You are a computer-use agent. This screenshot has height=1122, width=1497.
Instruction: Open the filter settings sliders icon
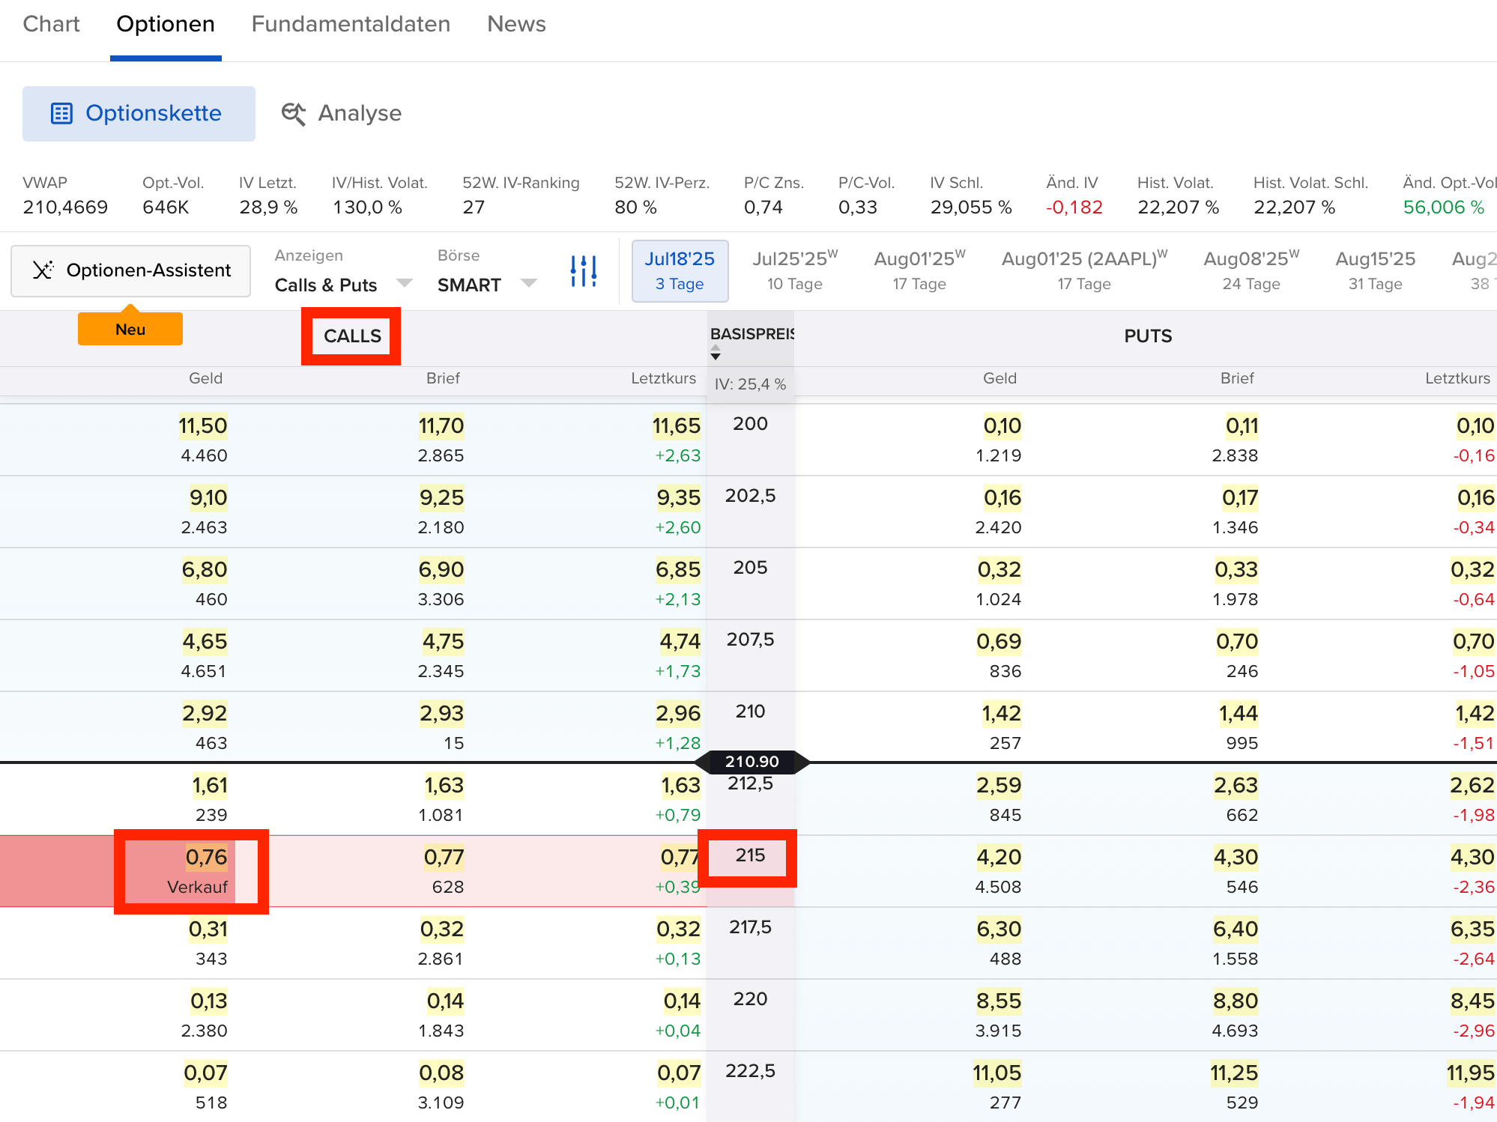[583, 271]
